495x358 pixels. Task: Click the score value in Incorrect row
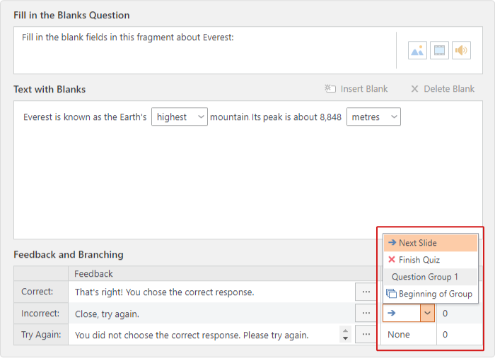click(x=445, y=314)
